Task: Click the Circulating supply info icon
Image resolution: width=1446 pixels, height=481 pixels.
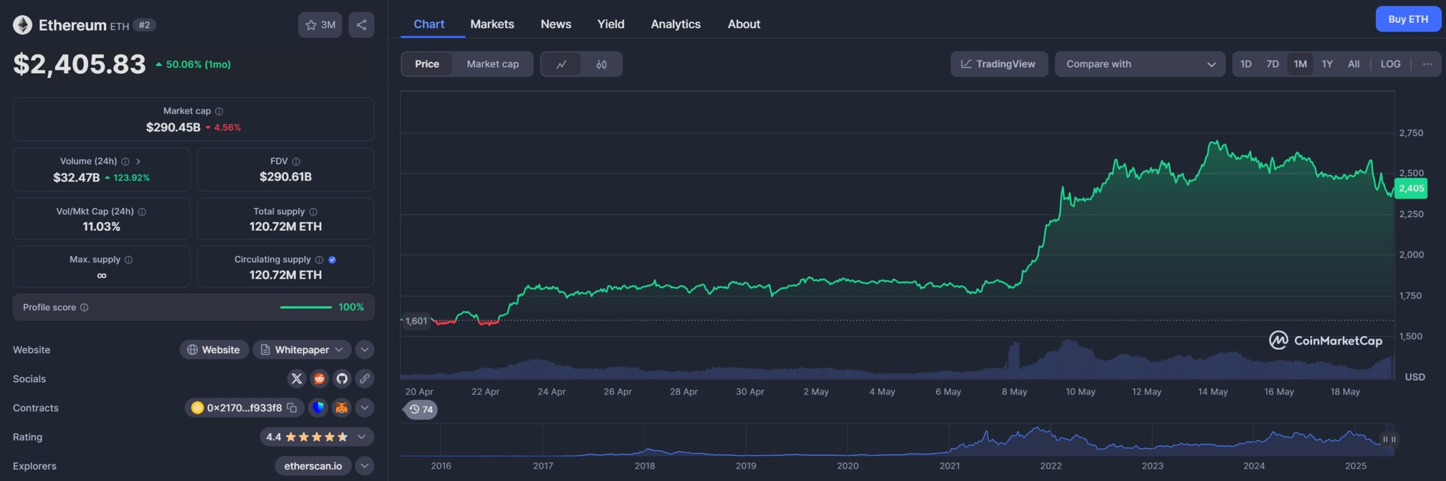Action: [x=319, y=259]
